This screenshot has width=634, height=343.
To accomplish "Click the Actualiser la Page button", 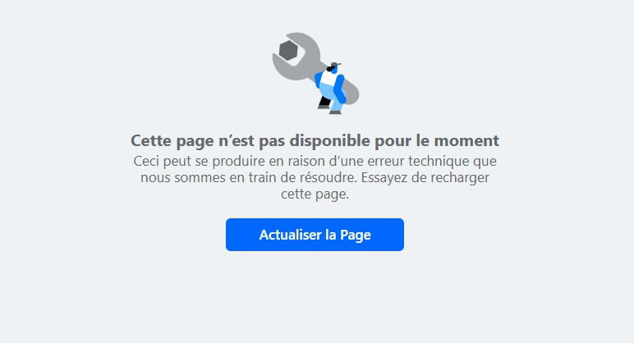I will tap(315, 235).
